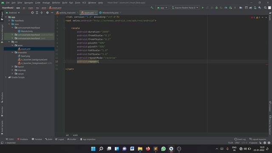Image resolution: width=272 pixels, height=153 pixels.
Task: Click the clock and date in system tray
Action: (259, 149)
